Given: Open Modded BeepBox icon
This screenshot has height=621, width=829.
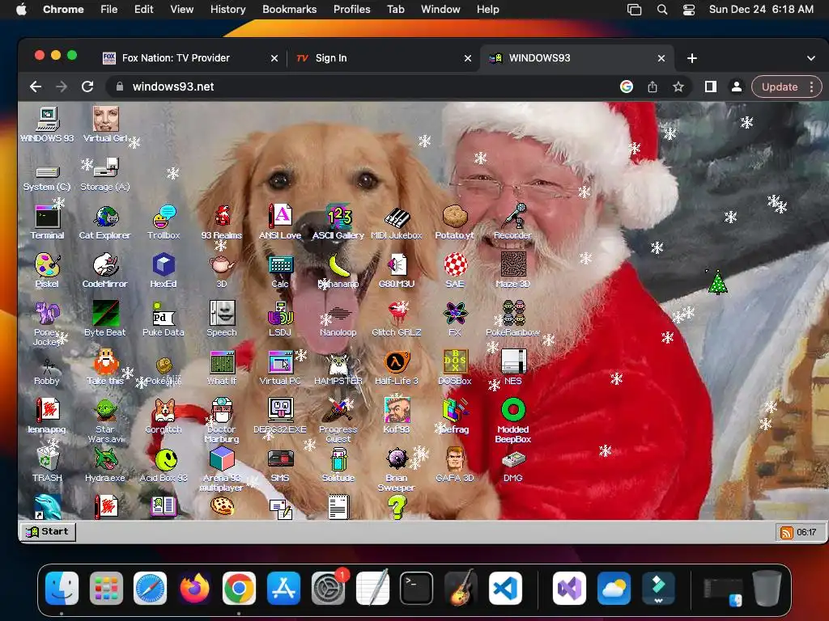Looking at the screenshot, I should [512, 420].
